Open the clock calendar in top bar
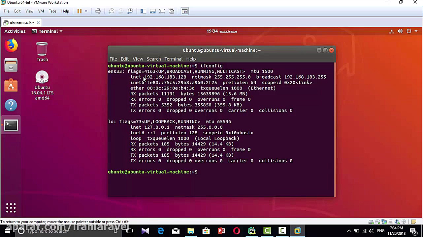The image size is (423, 237). 222,31
